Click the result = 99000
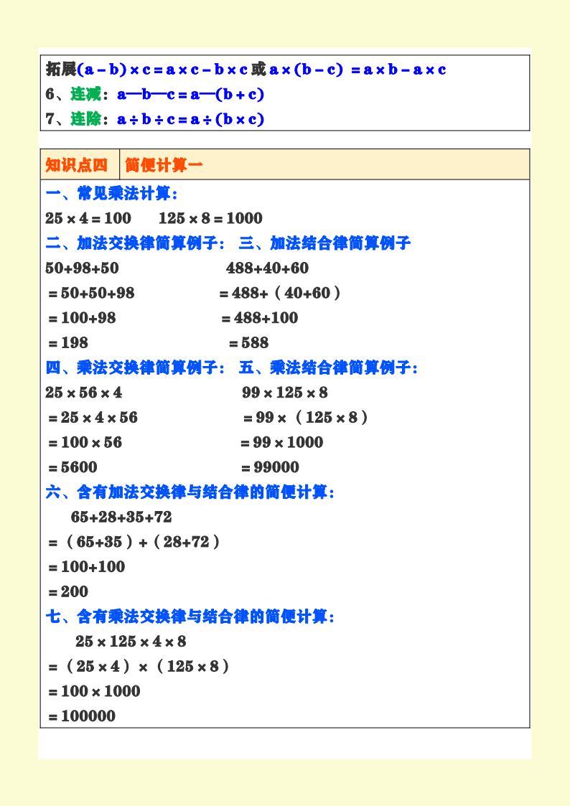 pos(270,467)
